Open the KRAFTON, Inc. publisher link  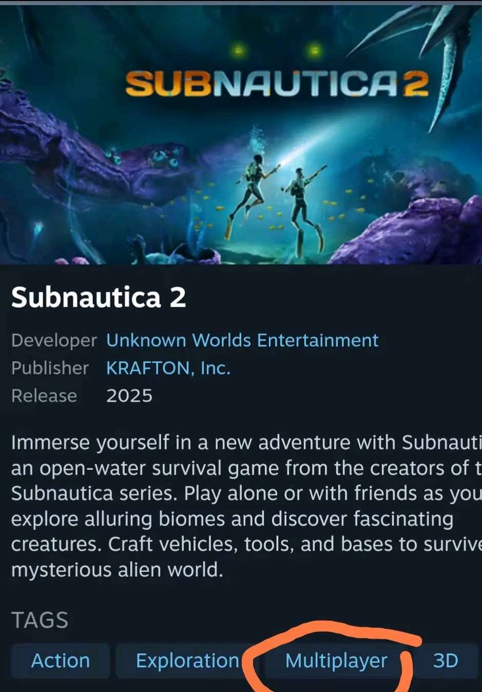pos(168,368)
